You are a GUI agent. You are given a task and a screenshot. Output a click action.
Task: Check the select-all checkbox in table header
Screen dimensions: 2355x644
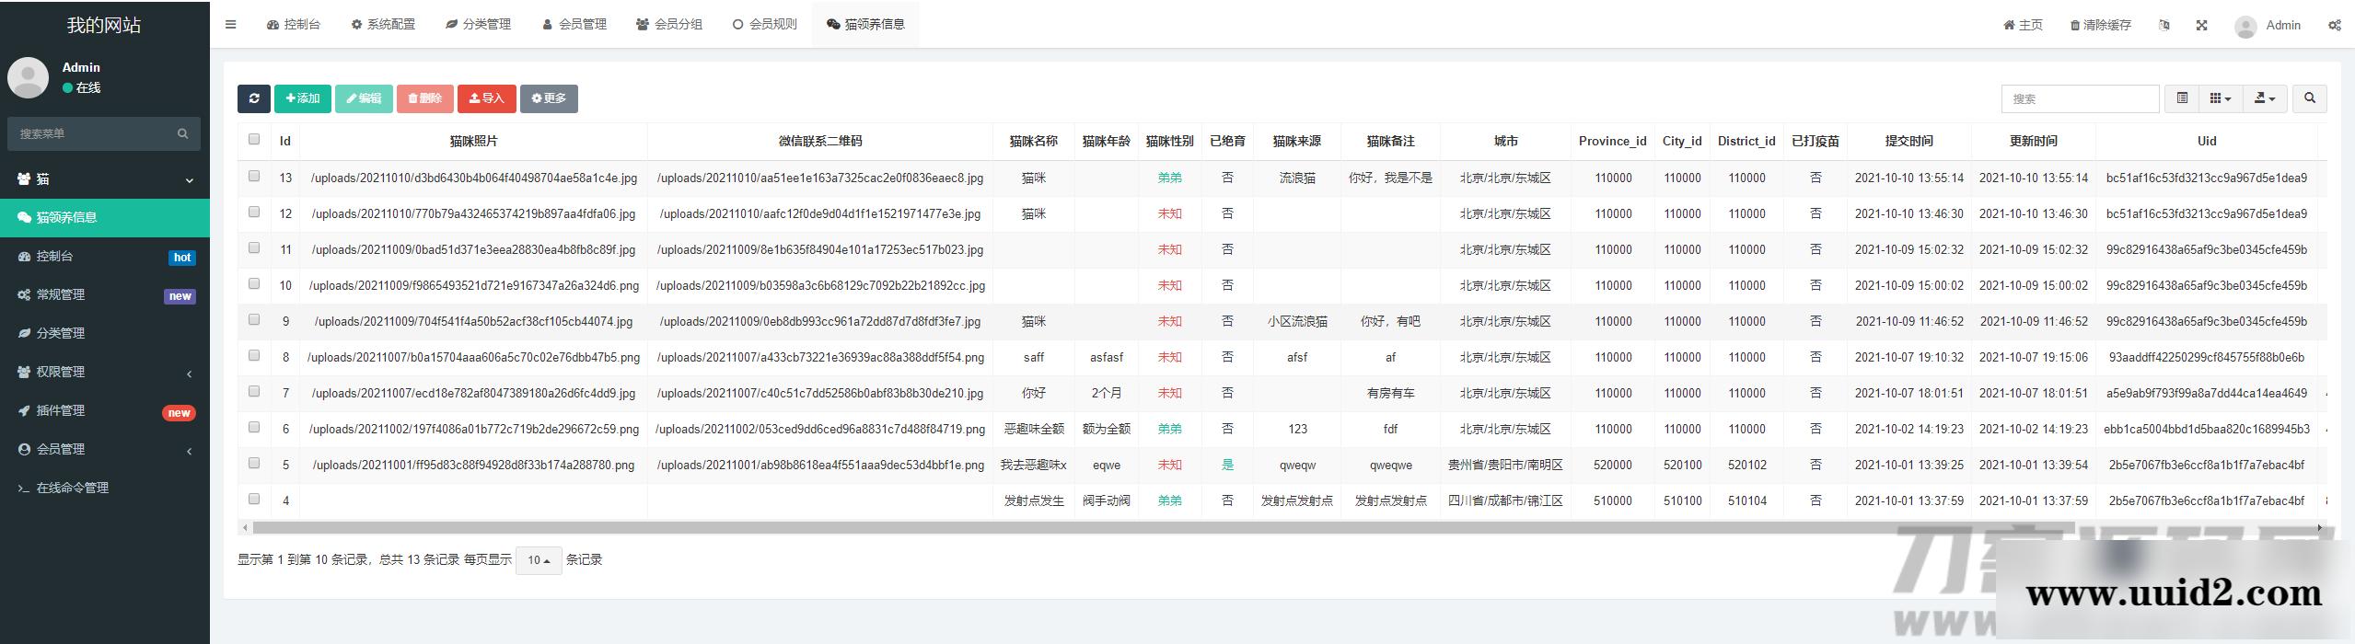[254, 140]
